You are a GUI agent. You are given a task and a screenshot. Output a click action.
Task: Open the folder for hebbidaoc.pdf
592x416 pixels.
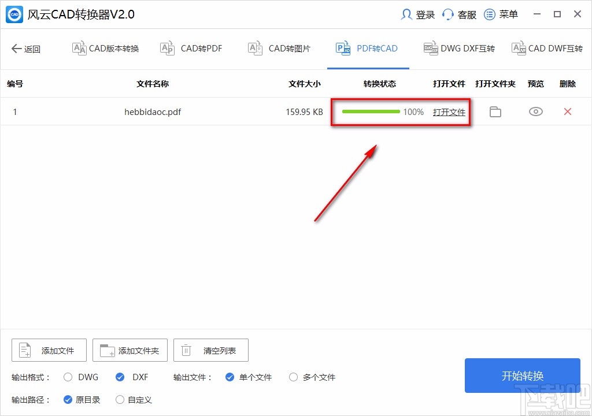495,112
